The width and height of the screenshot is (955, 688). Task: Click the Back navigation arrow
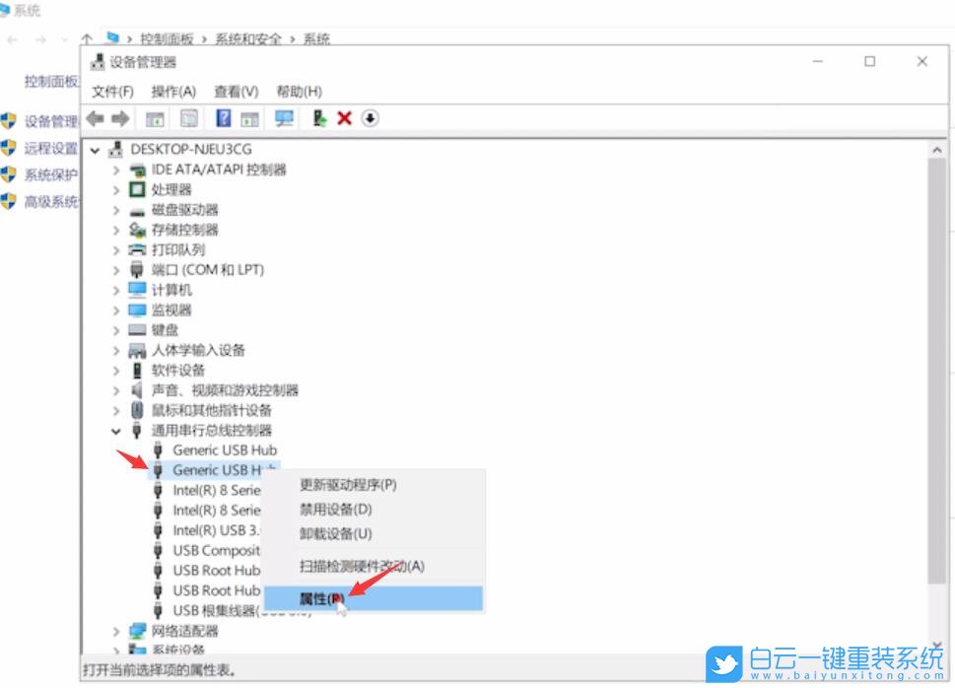[x=95, y=118]
